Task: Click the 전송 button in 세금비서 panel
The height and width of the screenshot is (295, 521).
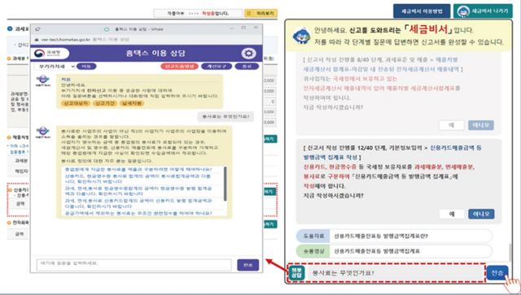Action: point(497,273)
